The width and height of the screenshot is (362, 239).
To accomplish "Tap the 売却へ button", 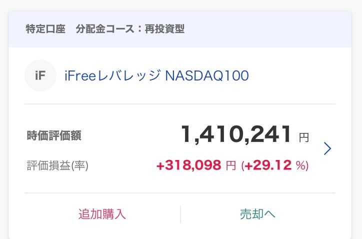I will click(257, 214).
